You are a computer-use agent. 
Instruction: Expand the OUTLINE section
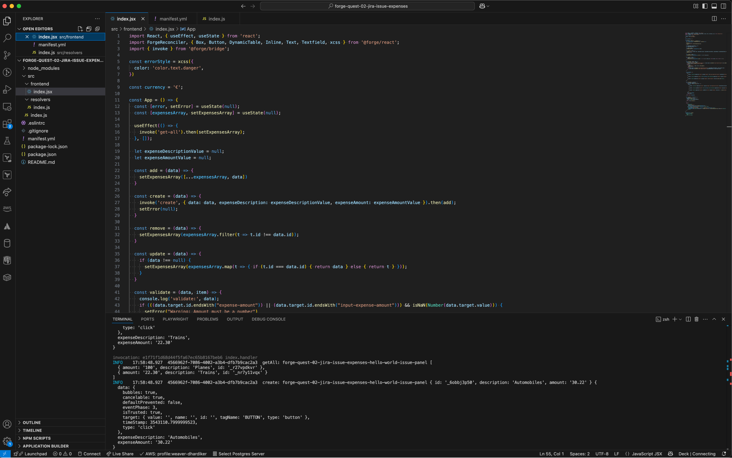click(x=32, y=422)
